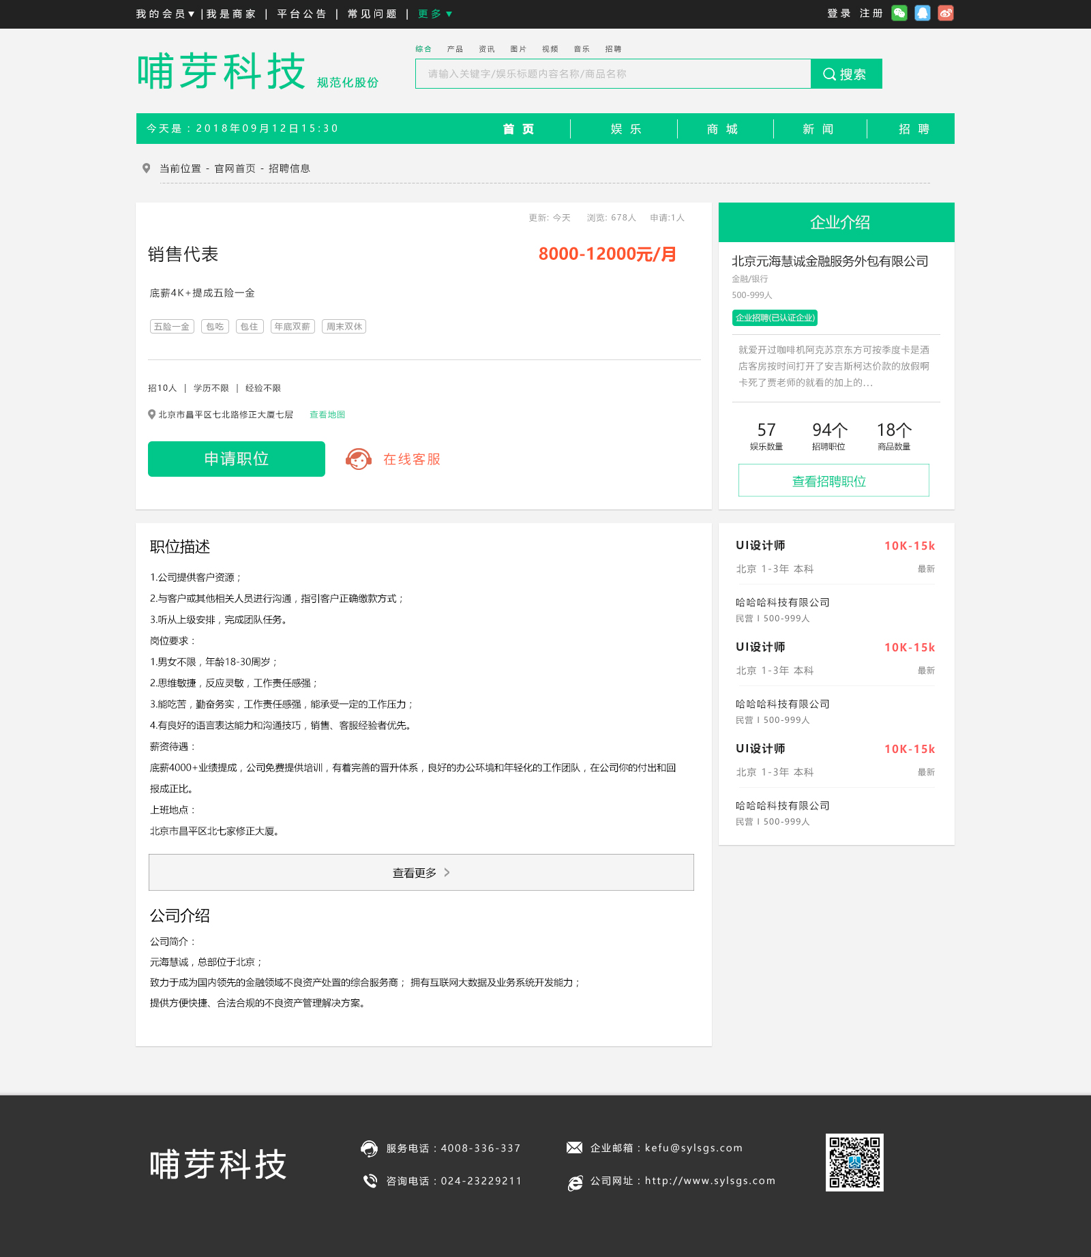Expand the 更多 menu in the top bar
The image size is (1091, 1257).
[432, 13]
